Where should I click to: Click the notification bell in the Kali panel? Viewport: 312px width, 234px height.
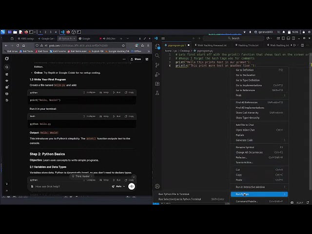284,32
